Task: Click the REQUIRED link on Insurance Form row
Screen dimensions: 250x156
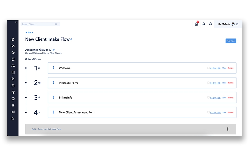Action: click(215, 83)
